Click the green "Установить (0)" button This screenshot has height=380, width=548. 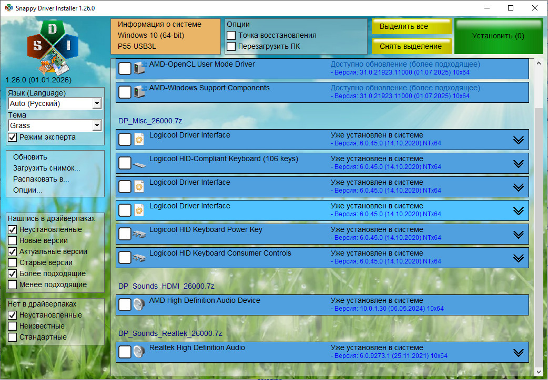click(498, 36)
